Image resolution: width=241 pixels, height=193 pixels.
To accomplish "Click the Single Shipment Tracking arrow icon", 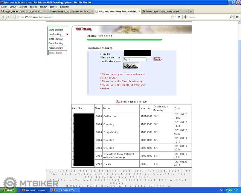I will tap(111, 48).
